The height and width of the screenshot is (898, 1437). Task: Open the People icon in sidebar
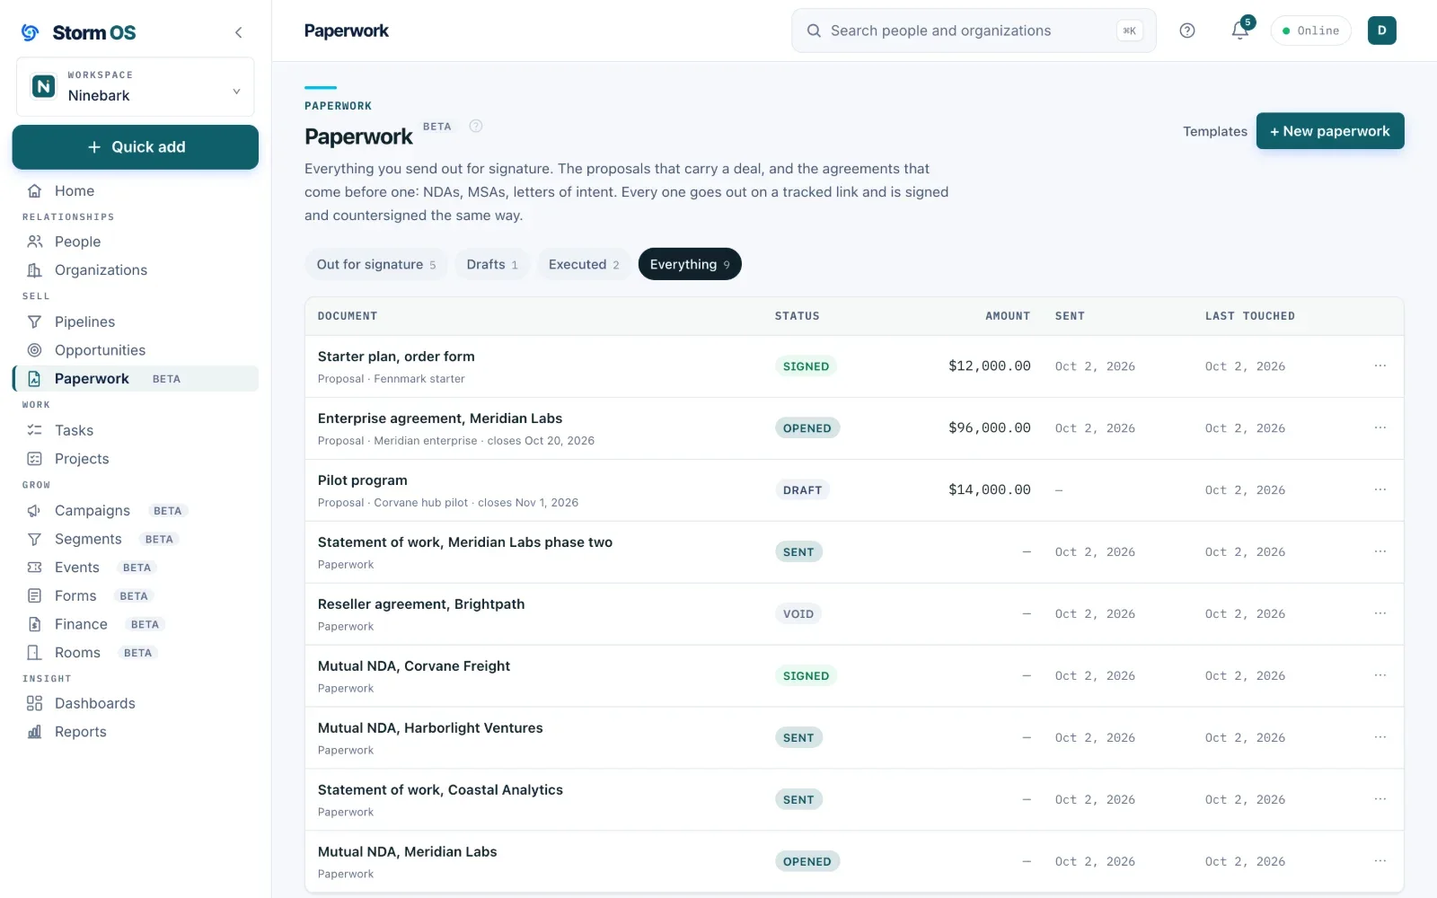34,242
